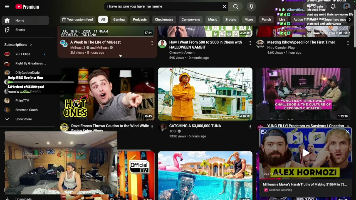Expand the Subscriptions section chevron
The image size is (356, 200).
click(x=31, y=45)
